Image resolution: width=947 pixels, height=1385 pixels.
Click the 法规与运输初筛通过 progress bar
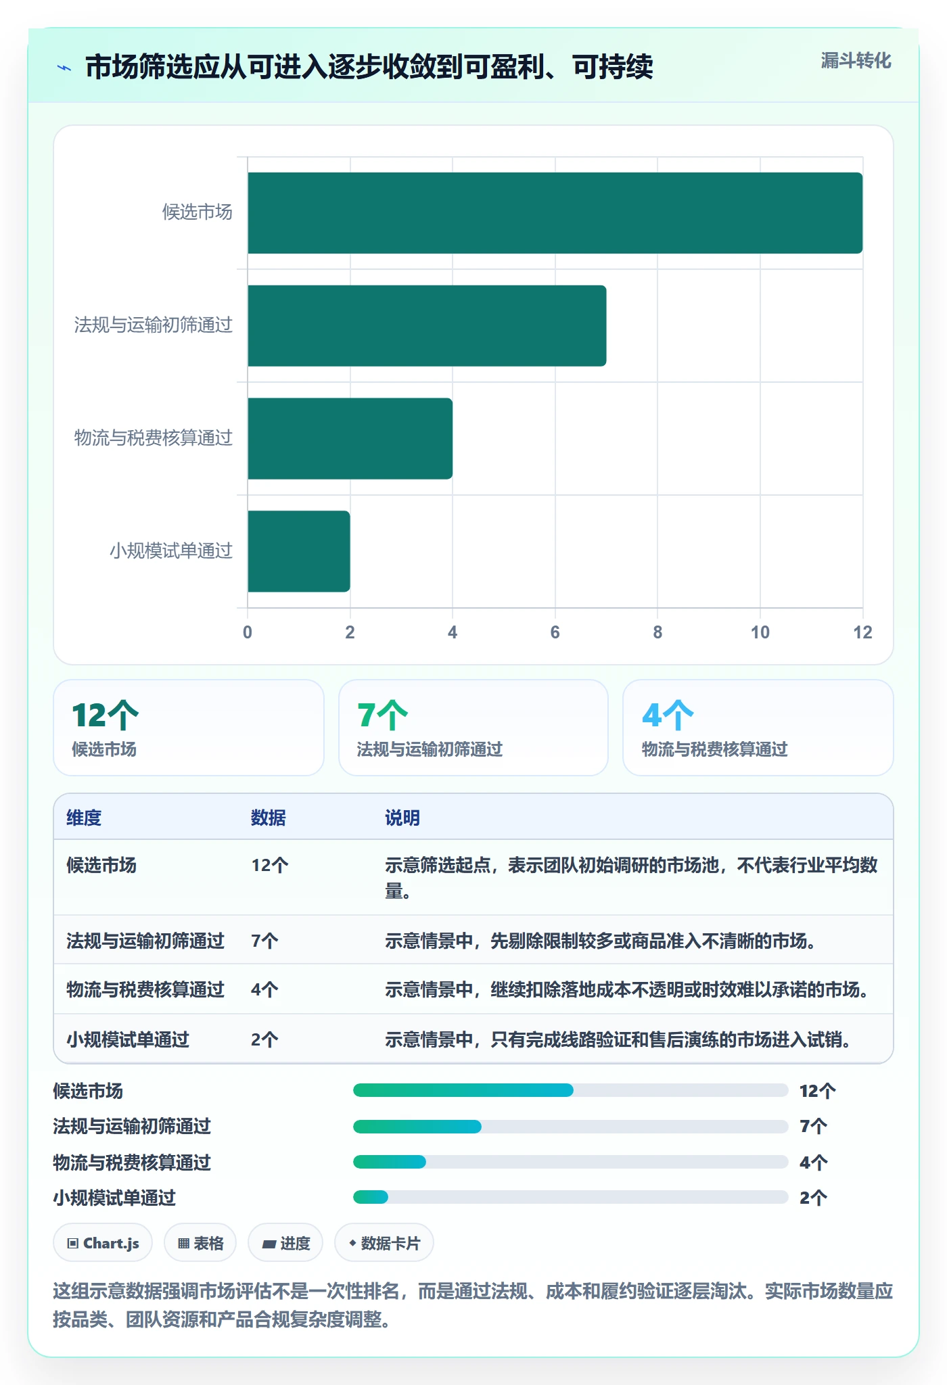tap(570, 1126)
